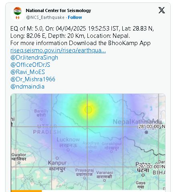Viewport: 180px width, 192px height.
Task: Open @OfficeOfDrJS mention link
Action: point(30,65)
